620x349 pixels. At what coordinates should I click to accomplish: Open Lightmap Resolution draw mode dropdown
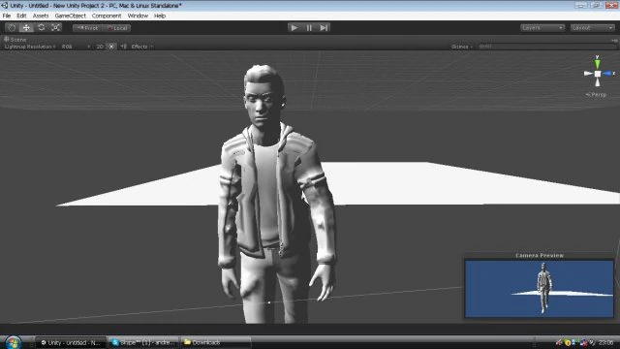(x=30, y=47)
